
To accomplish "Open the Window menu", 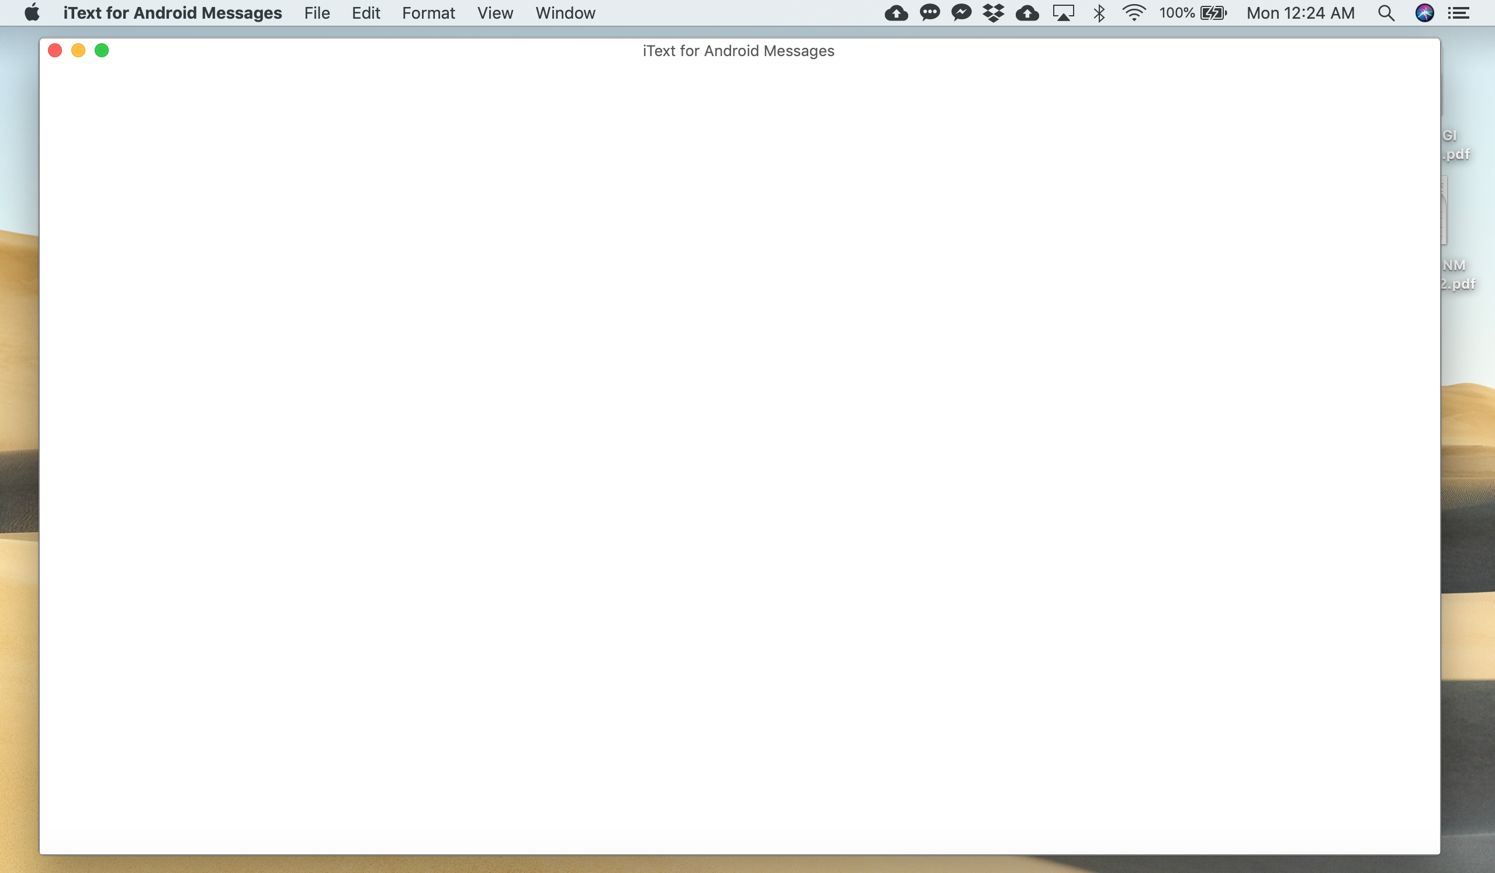I will click(x=565, y=13).
